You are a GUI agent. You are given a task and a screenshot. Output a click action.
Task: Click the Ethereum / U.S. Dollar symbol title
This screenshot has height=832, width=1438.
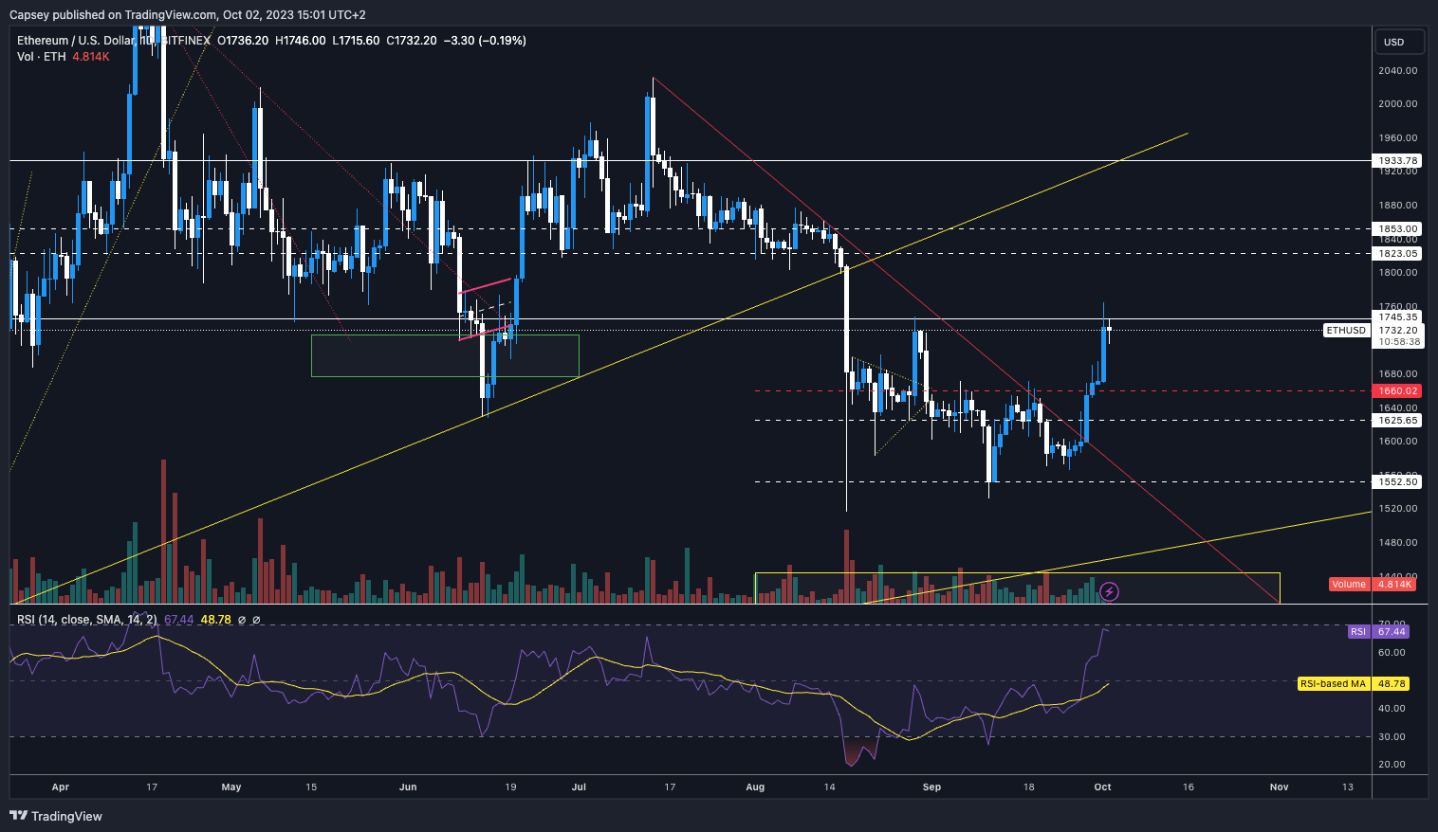pos(76,41)
